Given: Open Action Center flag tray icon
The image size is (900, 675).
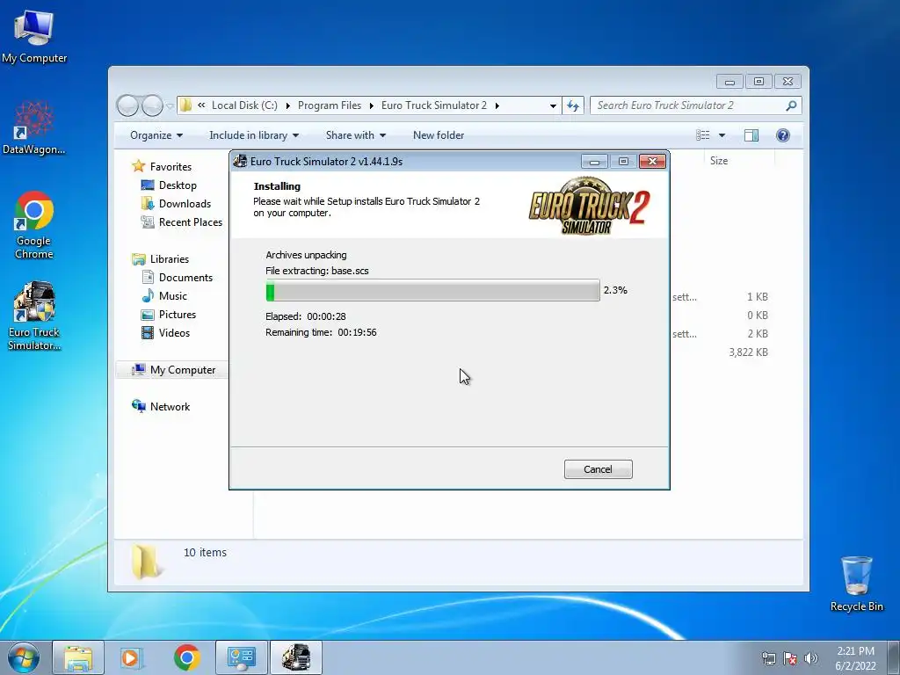Looking at the screenshot, I should coord(790,658).
